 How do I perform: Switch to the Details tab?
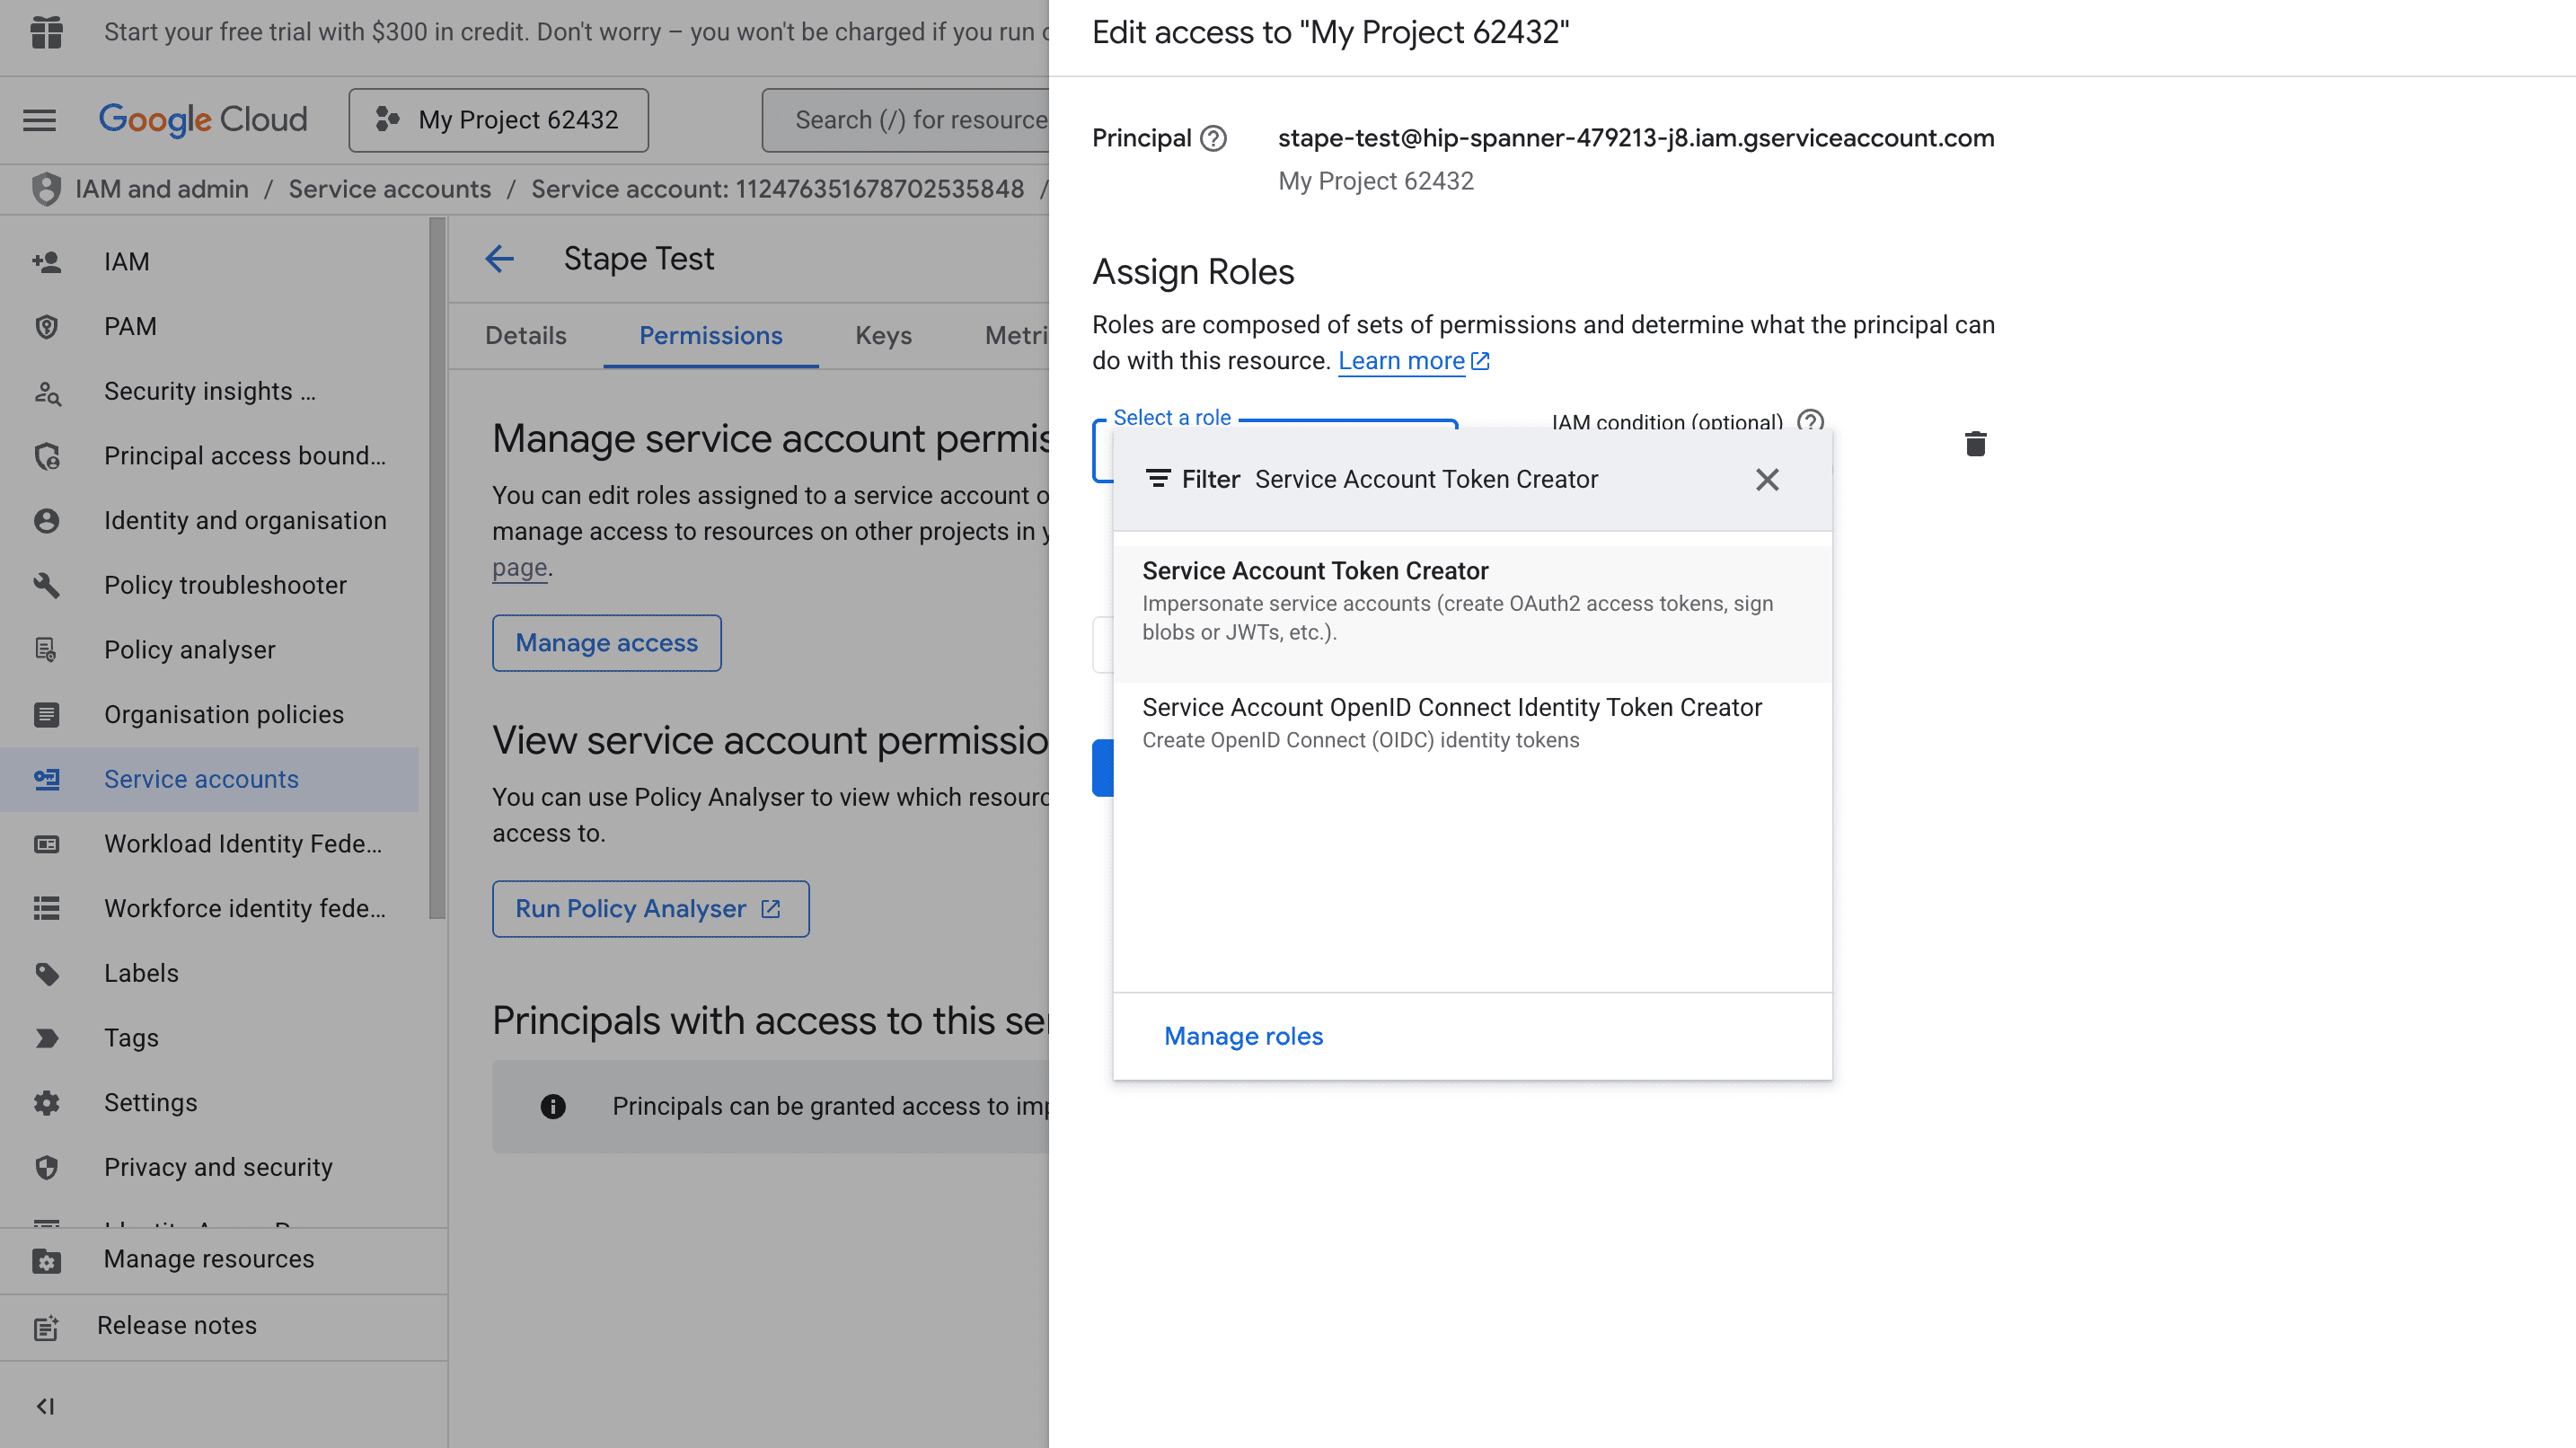pyautogui.click(x=525, y=336)
